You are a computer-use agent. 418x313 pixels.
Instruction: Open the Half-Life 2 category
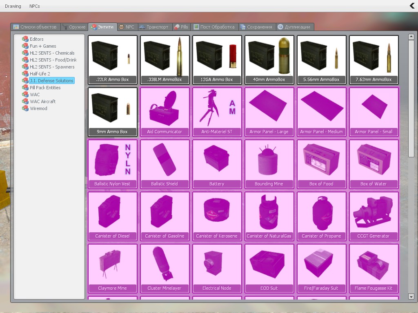click(36, 74)
